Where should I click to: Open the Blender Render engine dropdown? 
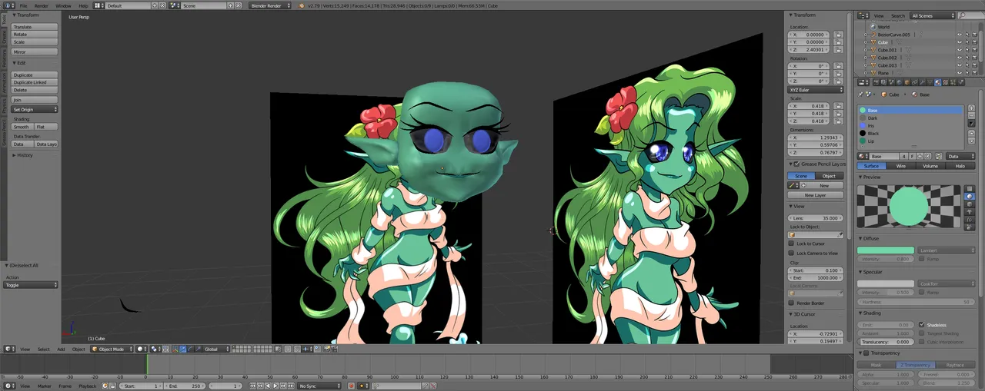tap(270, 5)
